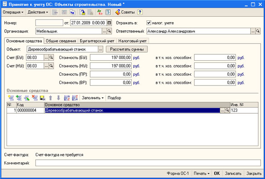This screenshot has height=179, width=265.
Task: Click the add row icon in table toolbar
Action: tap(10, 98)
